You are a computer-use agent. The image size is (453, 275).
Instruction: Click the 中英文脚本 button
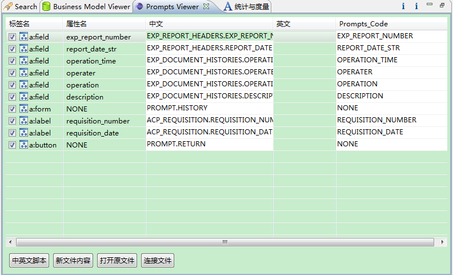[x=30, y=261]
